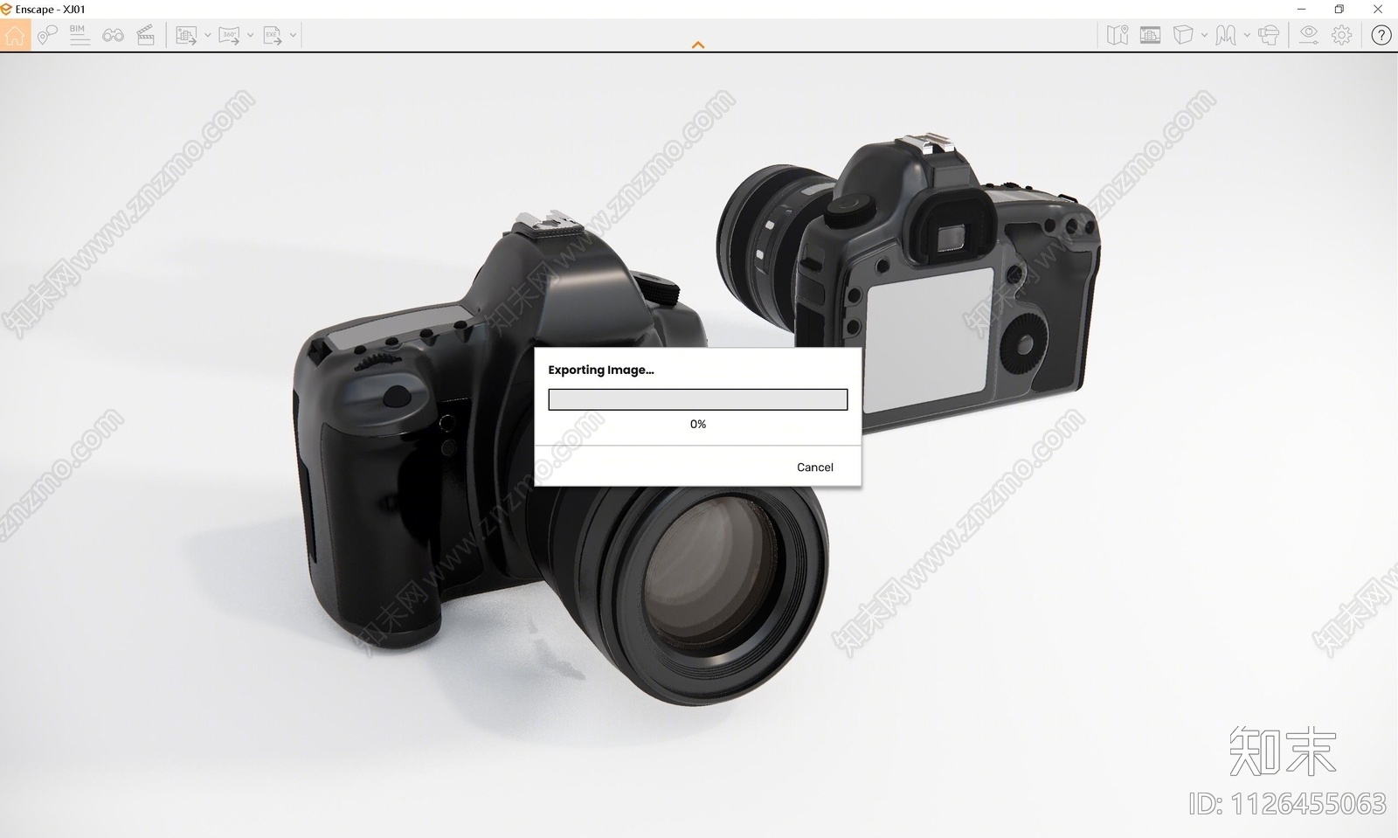This screenshot has width=1398, height=838.
Task: Expand the navigation mode wings dropdown
Action: tap(1246, 35)
